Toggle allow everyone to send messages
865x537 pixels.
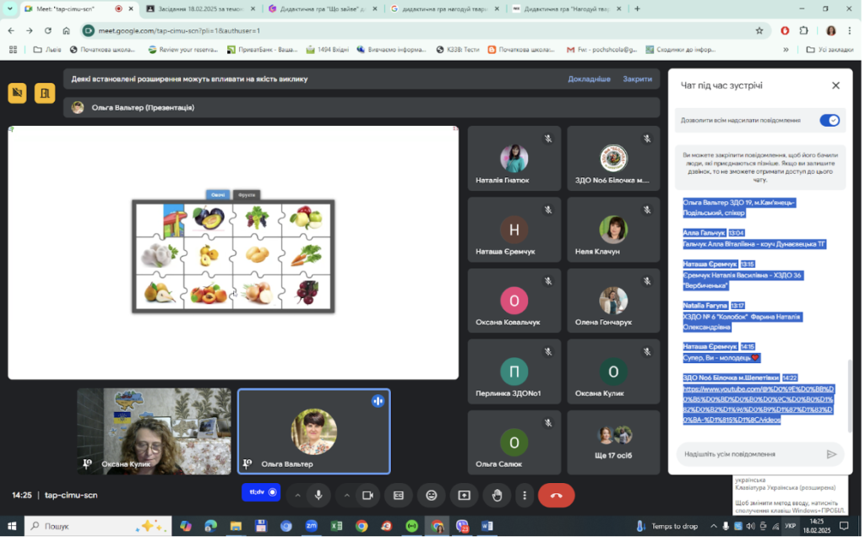click(x=830, y=120)
